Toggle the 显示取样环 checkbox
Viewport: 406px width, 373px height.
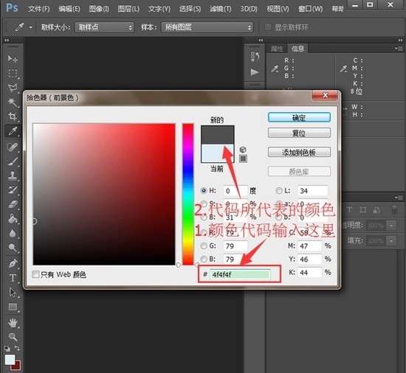pos(268,27)
